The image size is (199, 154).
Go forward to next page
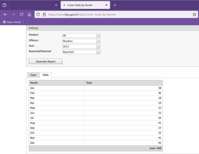[13, 15]
